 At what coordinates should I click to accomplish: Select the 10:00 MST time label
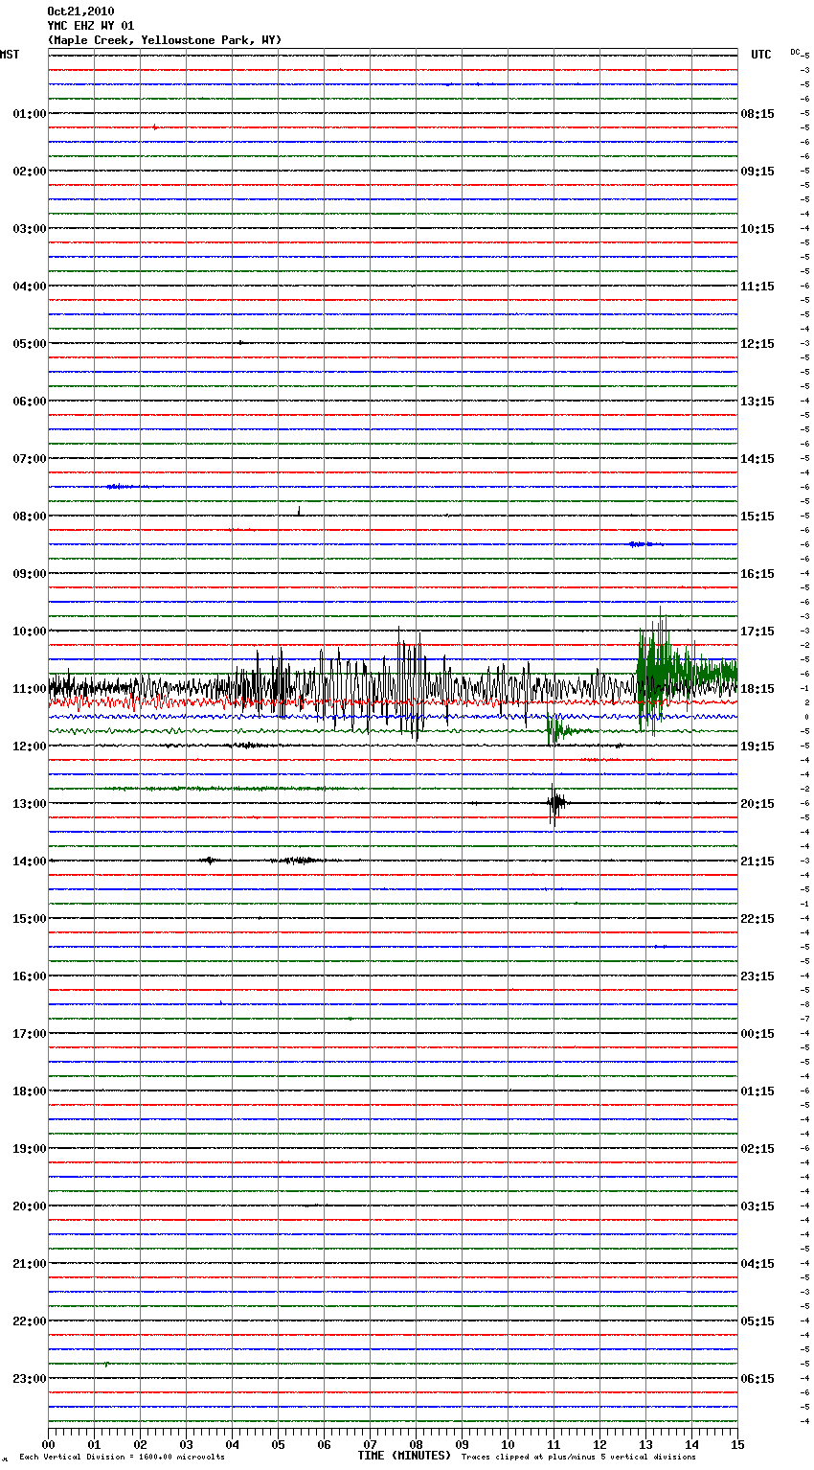(29, 632)
